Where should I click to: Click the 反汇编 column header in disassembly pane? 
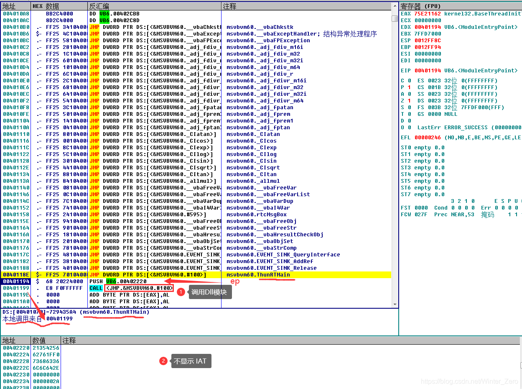click(x=155, y=6)
